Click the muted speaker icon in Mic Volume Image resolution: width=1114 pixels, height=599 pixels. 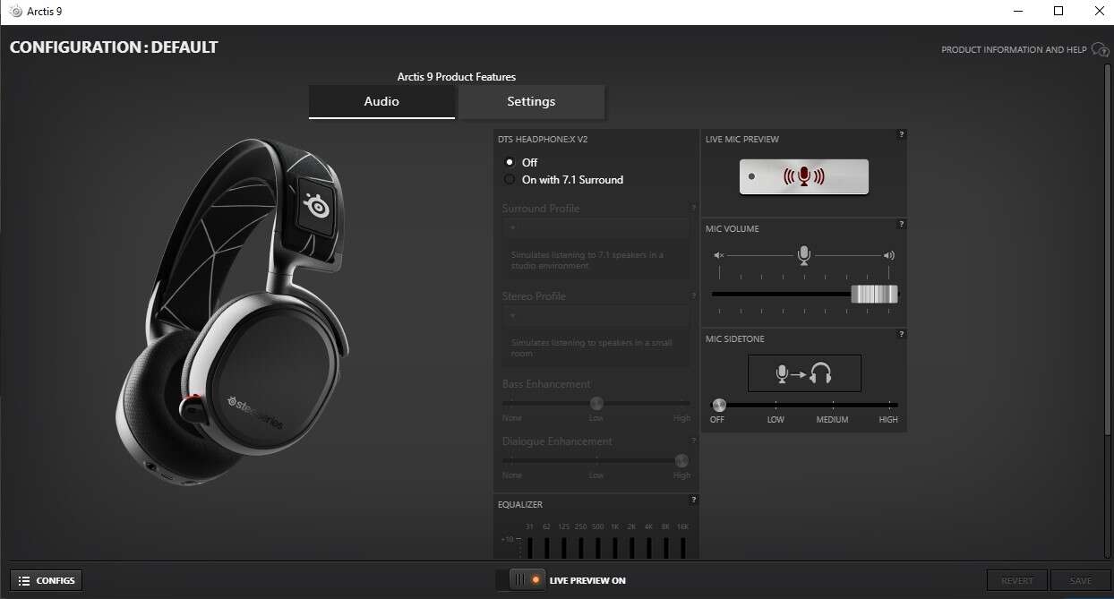click(x=718, y=255)
